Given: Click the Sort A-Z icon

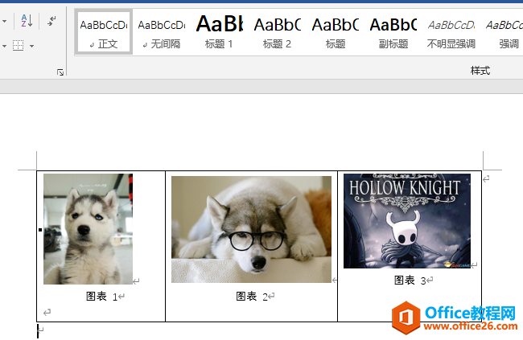Looking at the screenshot, I should (x=27, y=21).
